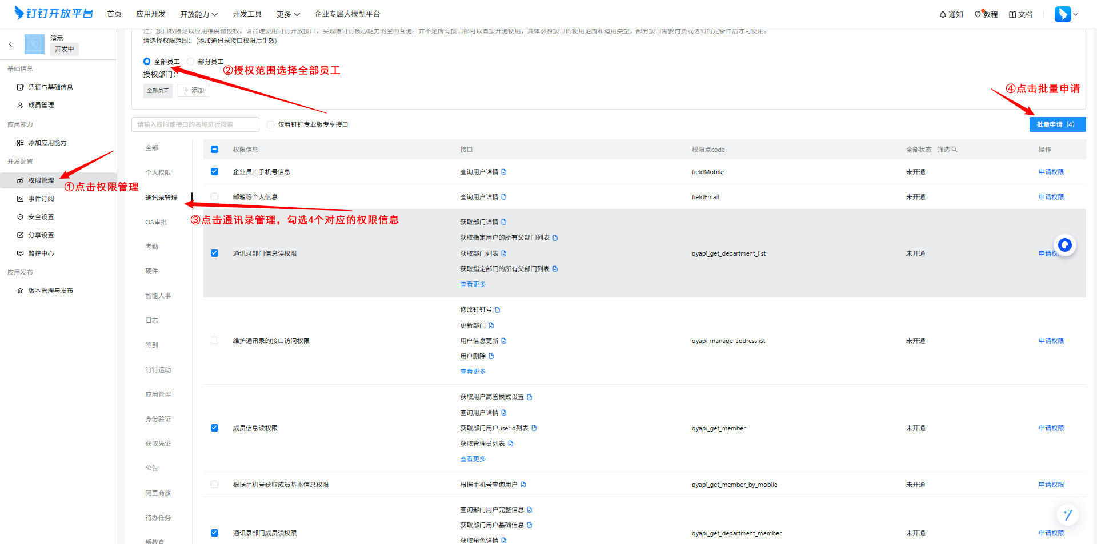The width and height of the screenshot is (1097, 544).
Task: Open the account dropdown arrow beside avatar
Action: point(1076,14)
